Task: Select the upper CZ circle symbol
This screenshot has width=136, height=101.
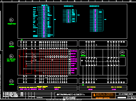Action: point(12,43)
